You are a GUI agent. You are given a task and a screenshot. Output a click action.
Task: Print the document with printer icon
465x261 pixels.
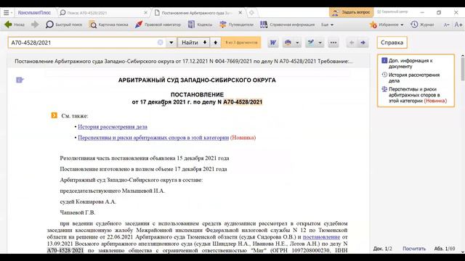[288, 43]
